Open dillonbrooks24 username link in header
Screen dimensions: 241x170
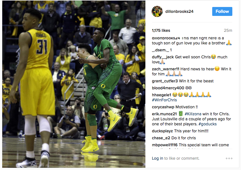pos(179,11)
